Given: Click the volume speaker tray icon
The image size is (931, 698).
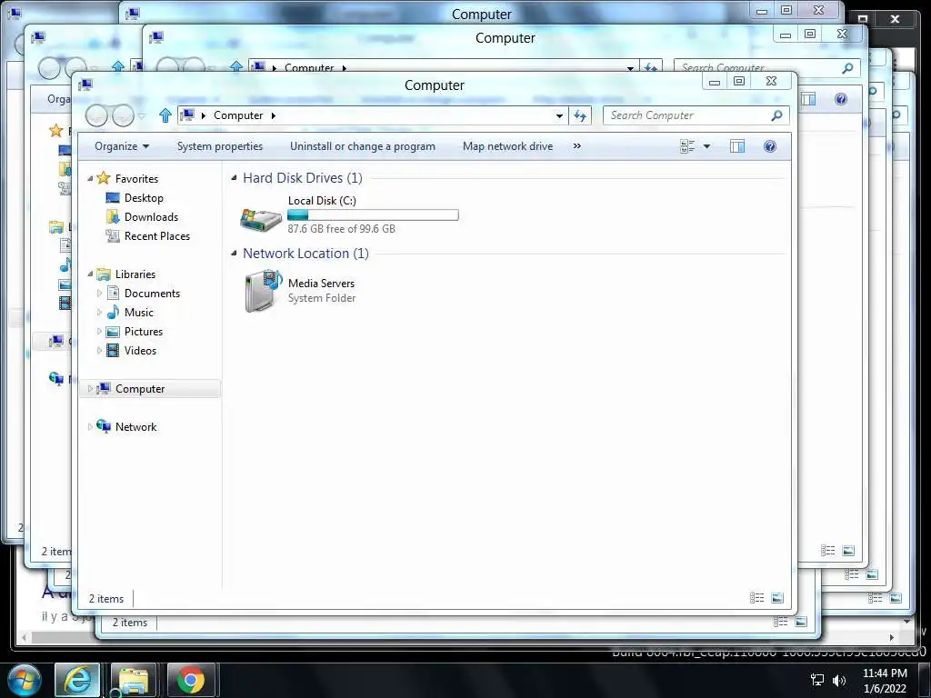Looking at the screenshot, I should (839, 680).
